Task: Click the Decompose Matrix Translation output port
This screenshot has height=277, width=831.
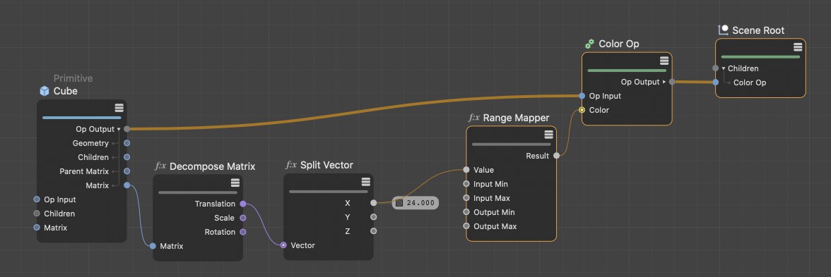Action: click(243, 204)
